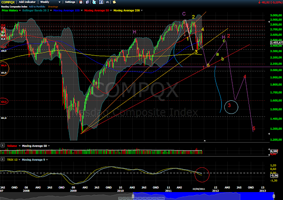The height and width of the screenshot is (200, 283).
Task: Click the Nasdaq Composite Index name
Action: coord(14,7)
